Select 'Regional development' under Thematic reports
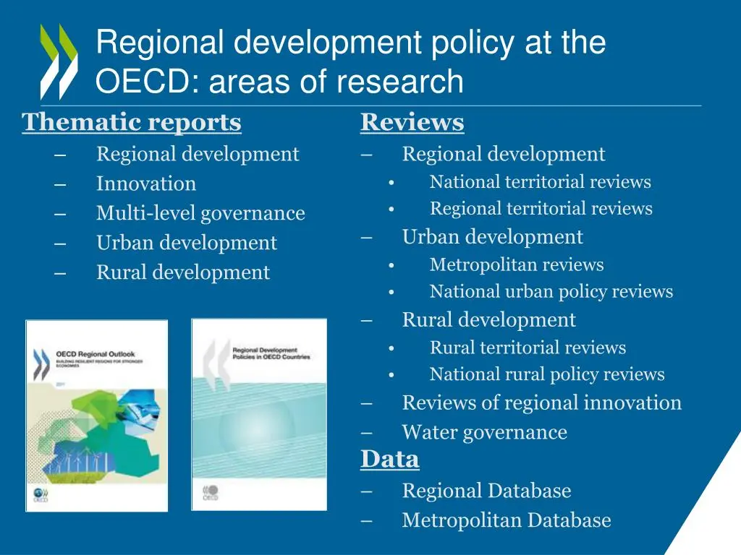Image resolution: width=741 pixels, height=555 pixels. click(x=198, y=154)
